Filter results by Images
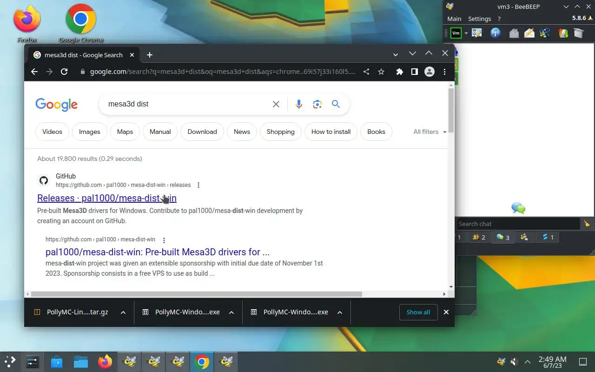Screen dimensions: 595x372 (x=90, y=132)
